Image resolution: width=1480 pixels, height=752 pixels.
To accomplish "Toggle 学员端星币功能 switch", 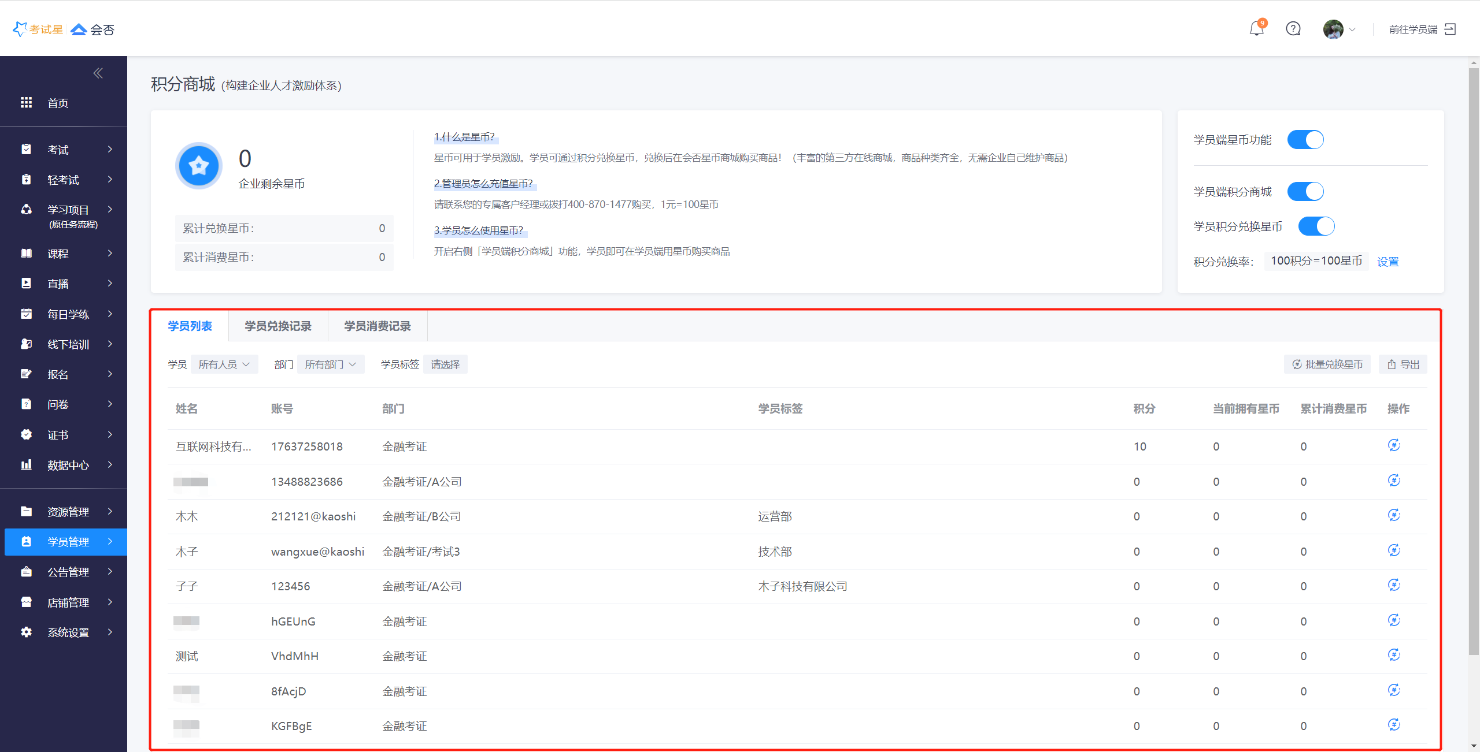I will 1305,140.
